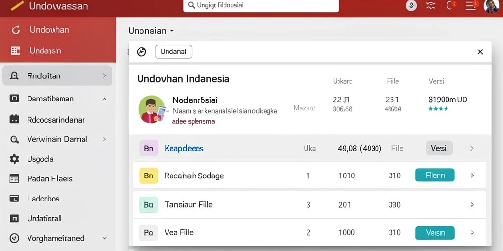Click the Mazarc label
The width and height of the screenshot is (503, 251).
(304, 108)
